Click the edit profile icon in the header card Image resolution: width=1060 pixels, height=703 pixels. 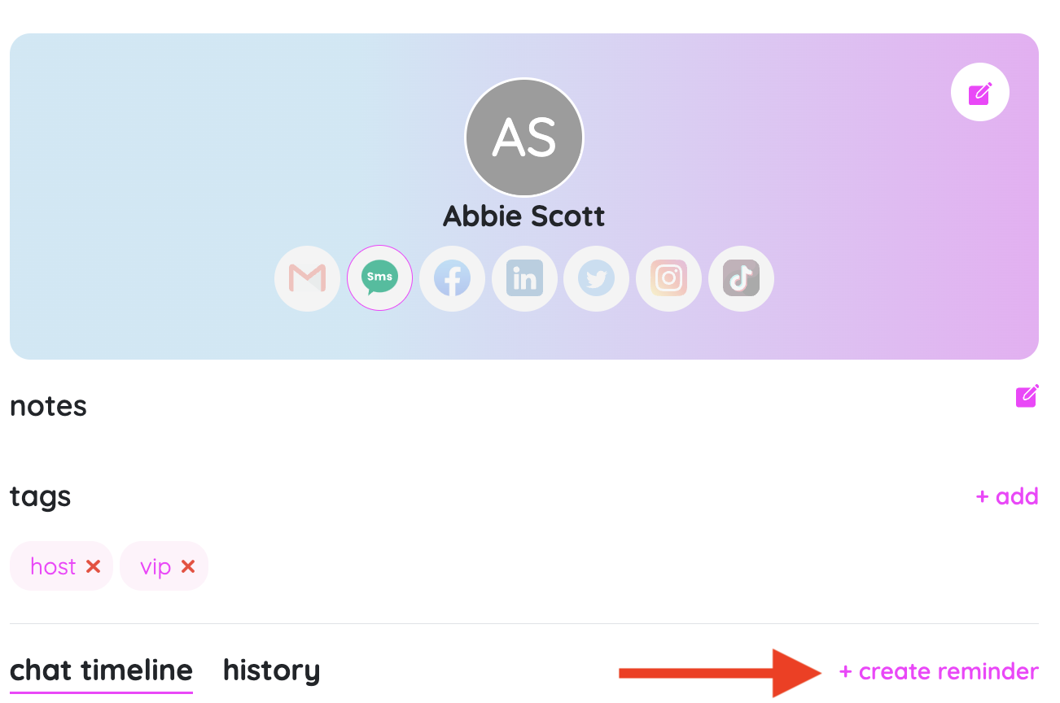pos(979,92)
